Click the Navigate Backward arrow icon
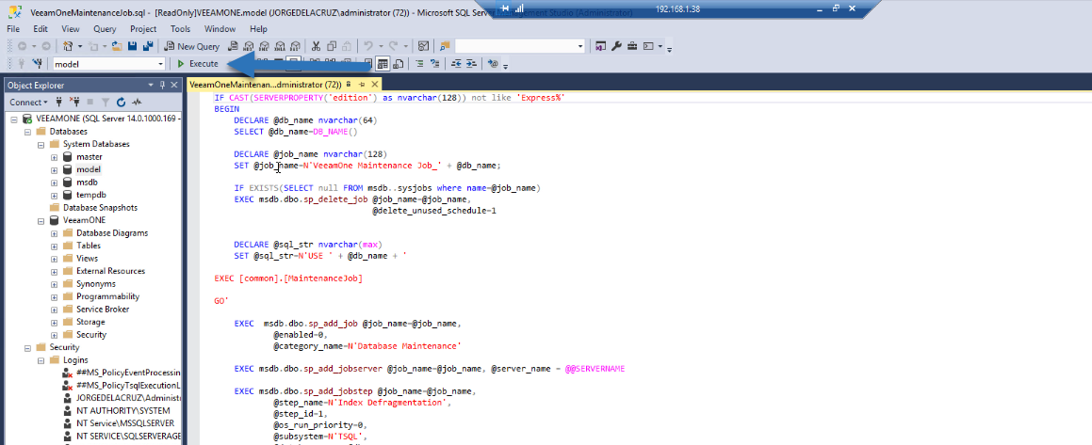Image resolution: width=1092 pixels, height=445 pixels. click(x=22, y=47)
